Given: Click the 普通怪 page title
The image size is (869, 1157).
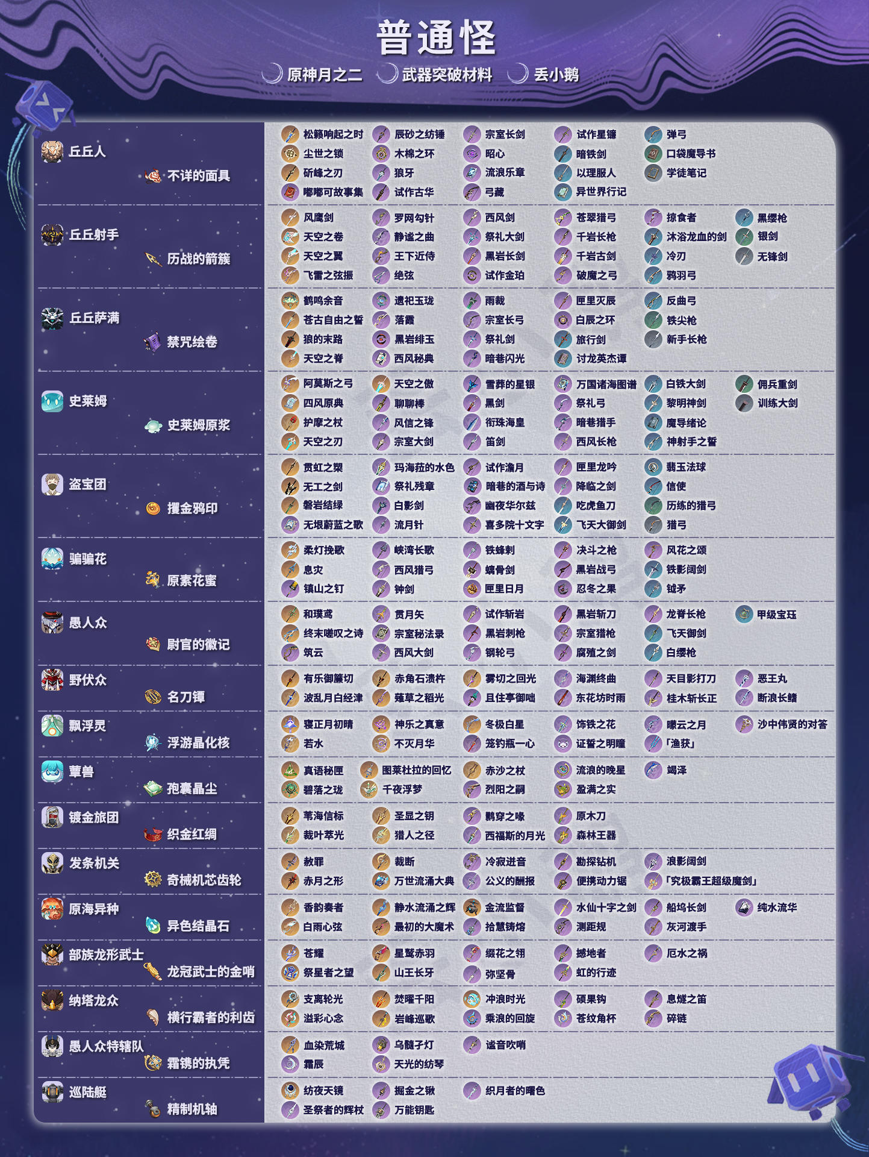Looking at the screenshot, I should pos(435,37).
